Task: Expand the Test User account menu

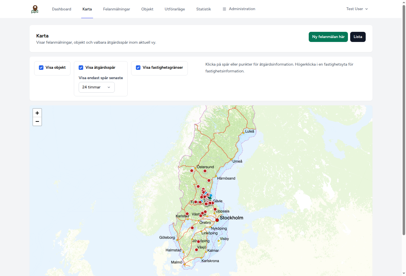Action: tap(357, 9)
